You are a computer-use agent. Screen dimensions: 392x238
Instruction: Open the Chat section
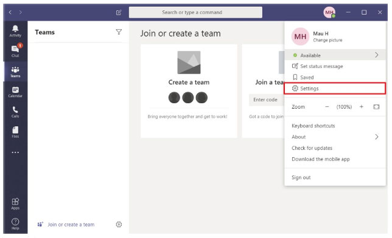(x=15, y=51)
